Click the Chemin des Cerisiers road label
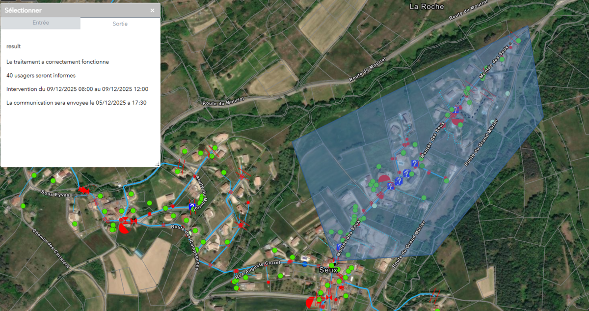This screenshot has width=589, height=311. [x=51, y=249]
